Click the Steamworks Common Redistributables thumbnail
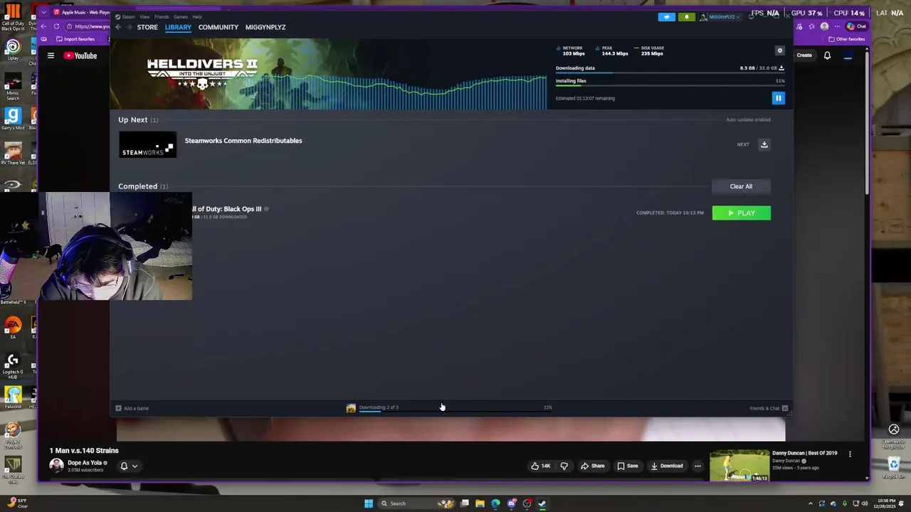Screen dimensions: 911x512 (x=147, y=144)
